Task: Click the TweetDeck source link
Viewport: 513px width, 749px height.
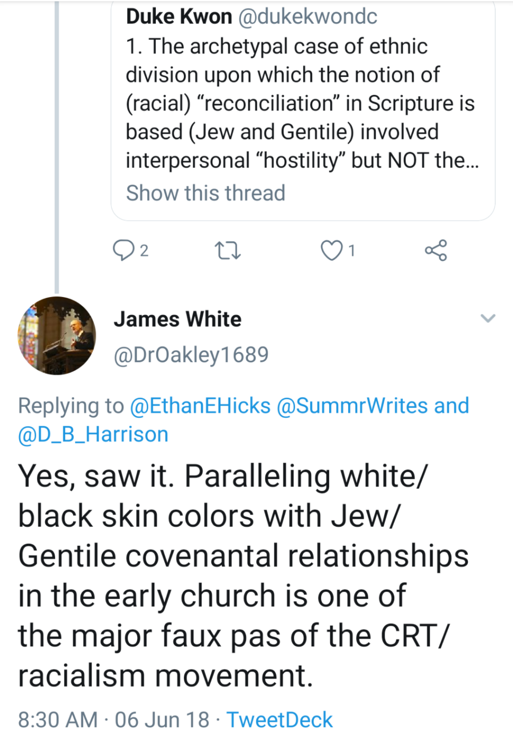Action: [280, 720]
